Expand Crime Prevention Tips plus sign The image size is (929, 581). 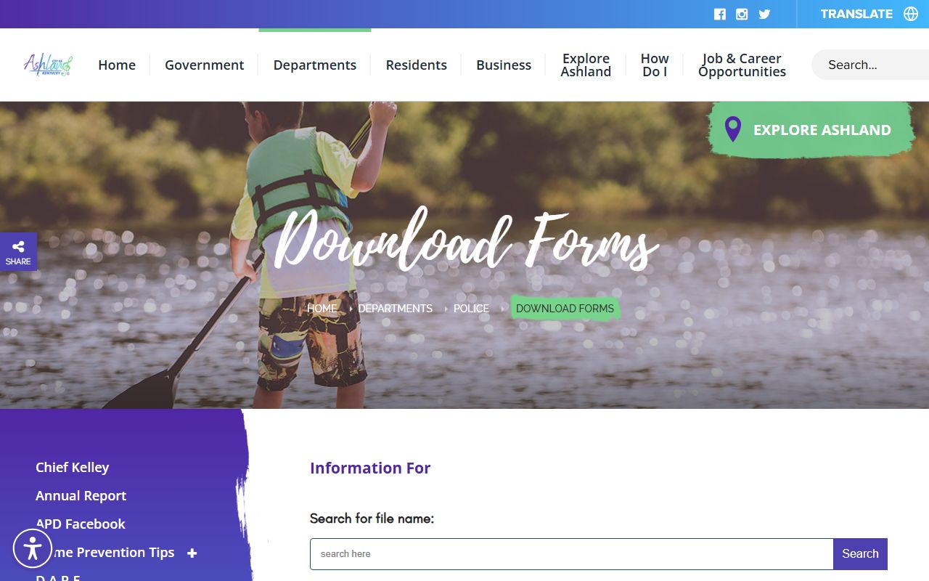(x=192, y=553)
